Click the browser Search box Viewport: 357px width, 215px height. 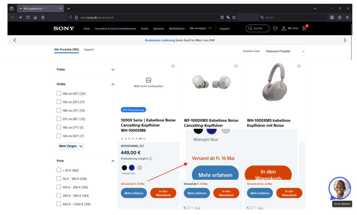click(x=293, y=17)
